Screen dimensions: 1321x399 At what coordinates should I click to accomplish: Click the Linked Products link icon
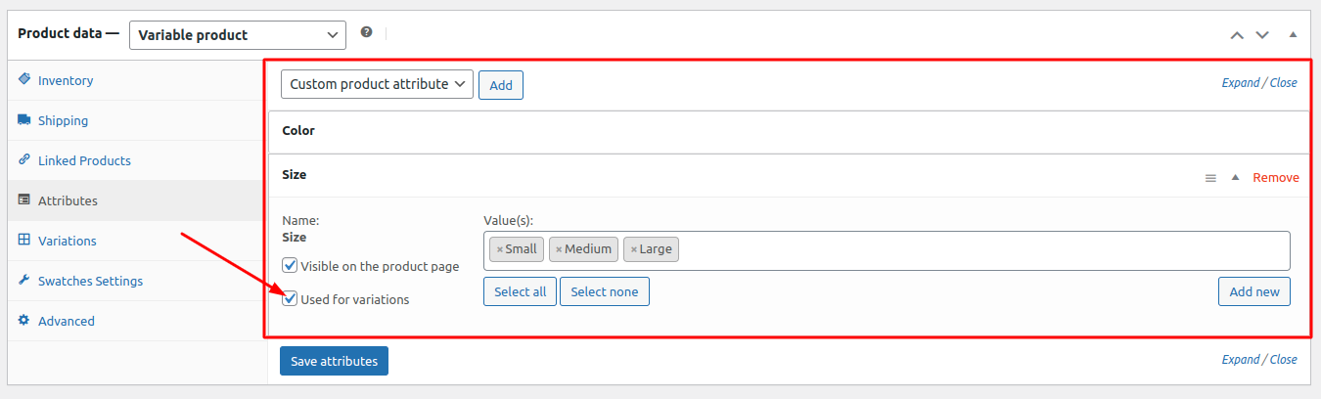coord(23,159)
